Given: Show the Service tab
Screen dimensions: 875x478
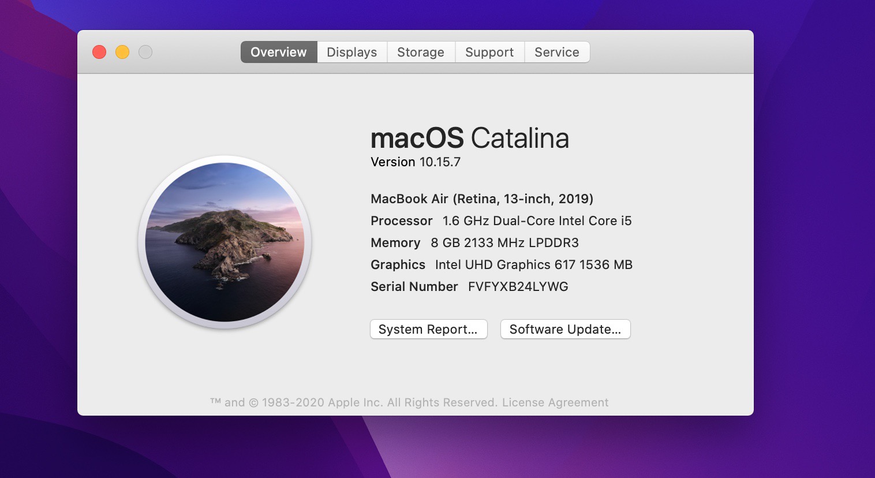Looking at the screenshot, I should pos(556,52).
